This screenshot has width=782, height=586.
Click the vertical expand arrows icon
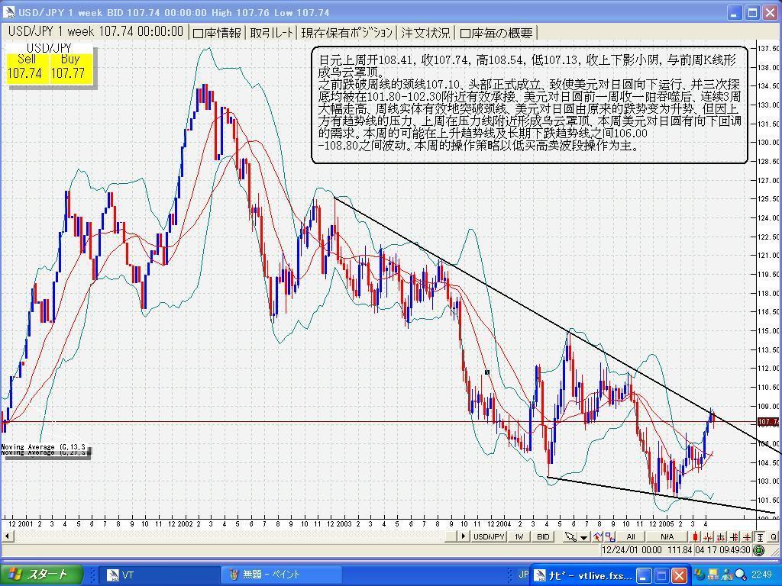pyautogui.click(x=734, y=536)
